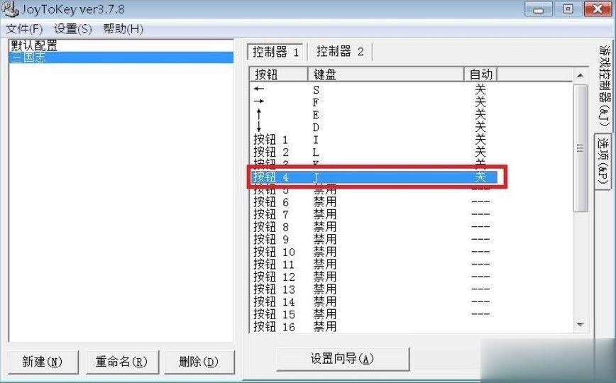Select the 默认配置 profile

pyautogui.click(x=121, y=45)
